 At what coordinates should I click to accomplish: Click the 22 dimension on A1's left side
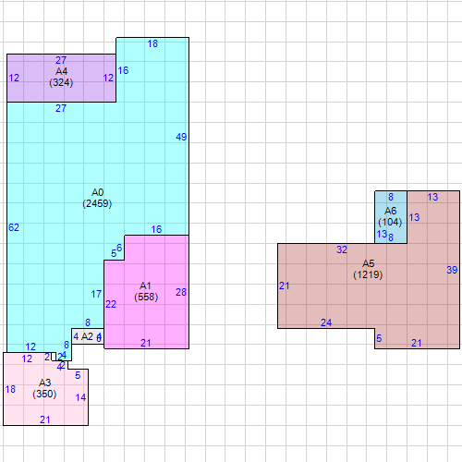pyautogui.click(x=111, y=304)
